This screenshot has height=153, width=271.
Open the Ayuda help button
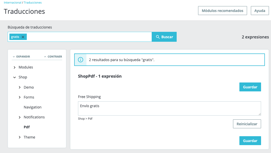(x=260, y=11)
